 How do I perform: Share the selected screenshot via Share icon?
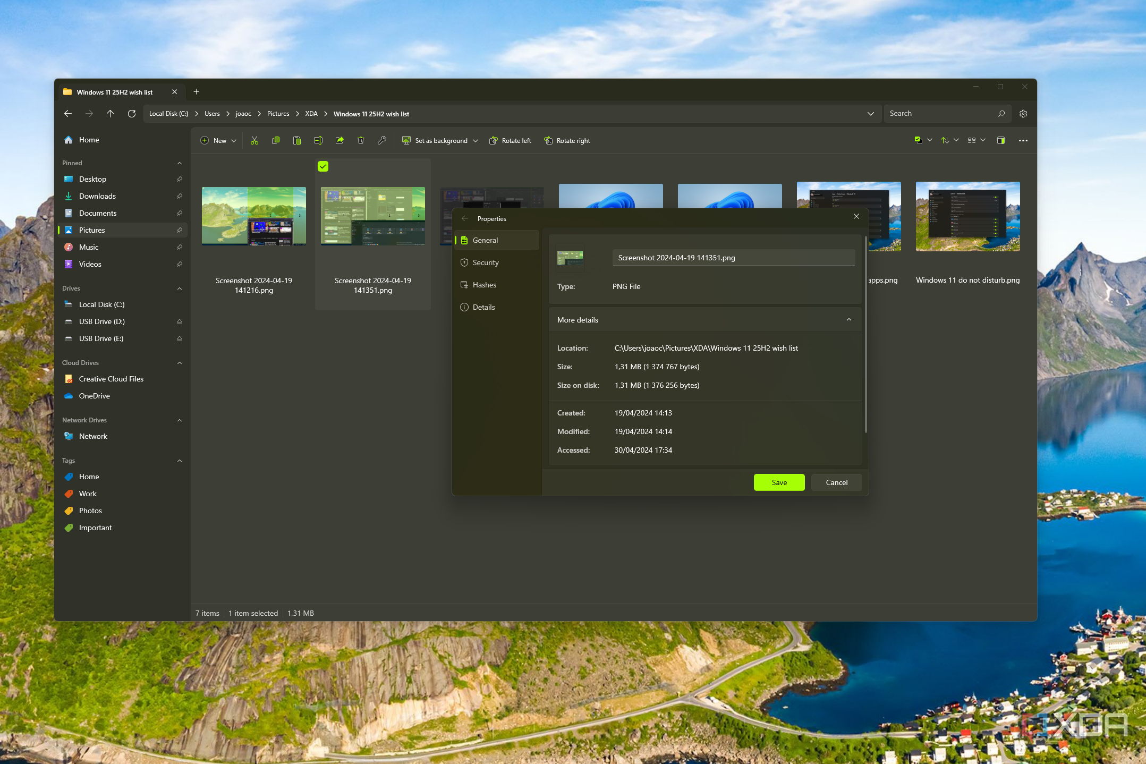point(339,140)
